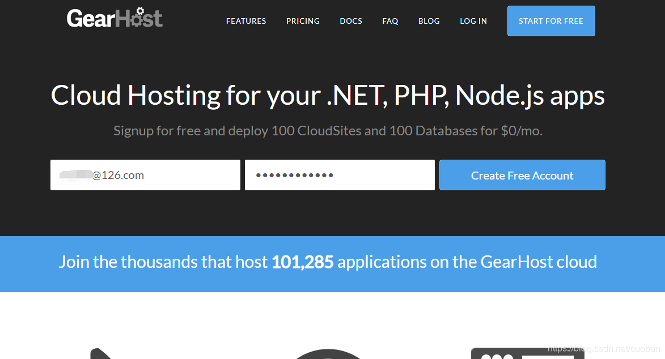
Task: Click the GearHost logo
Action: (115, 18)
